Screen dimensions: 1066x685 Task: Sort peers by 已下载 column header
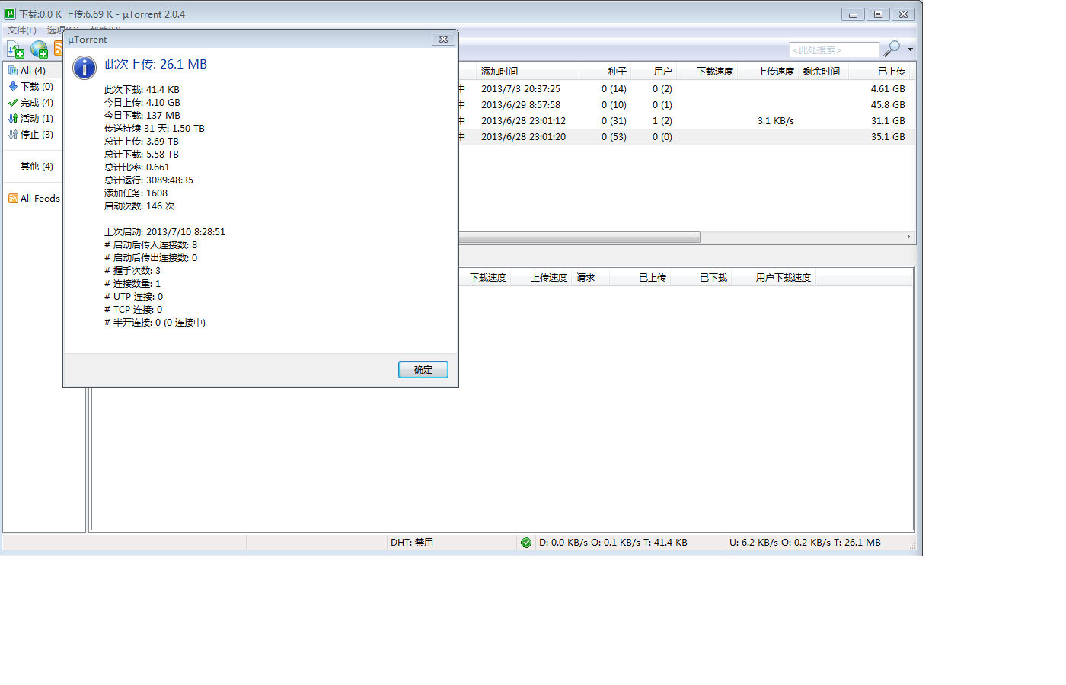702,278
